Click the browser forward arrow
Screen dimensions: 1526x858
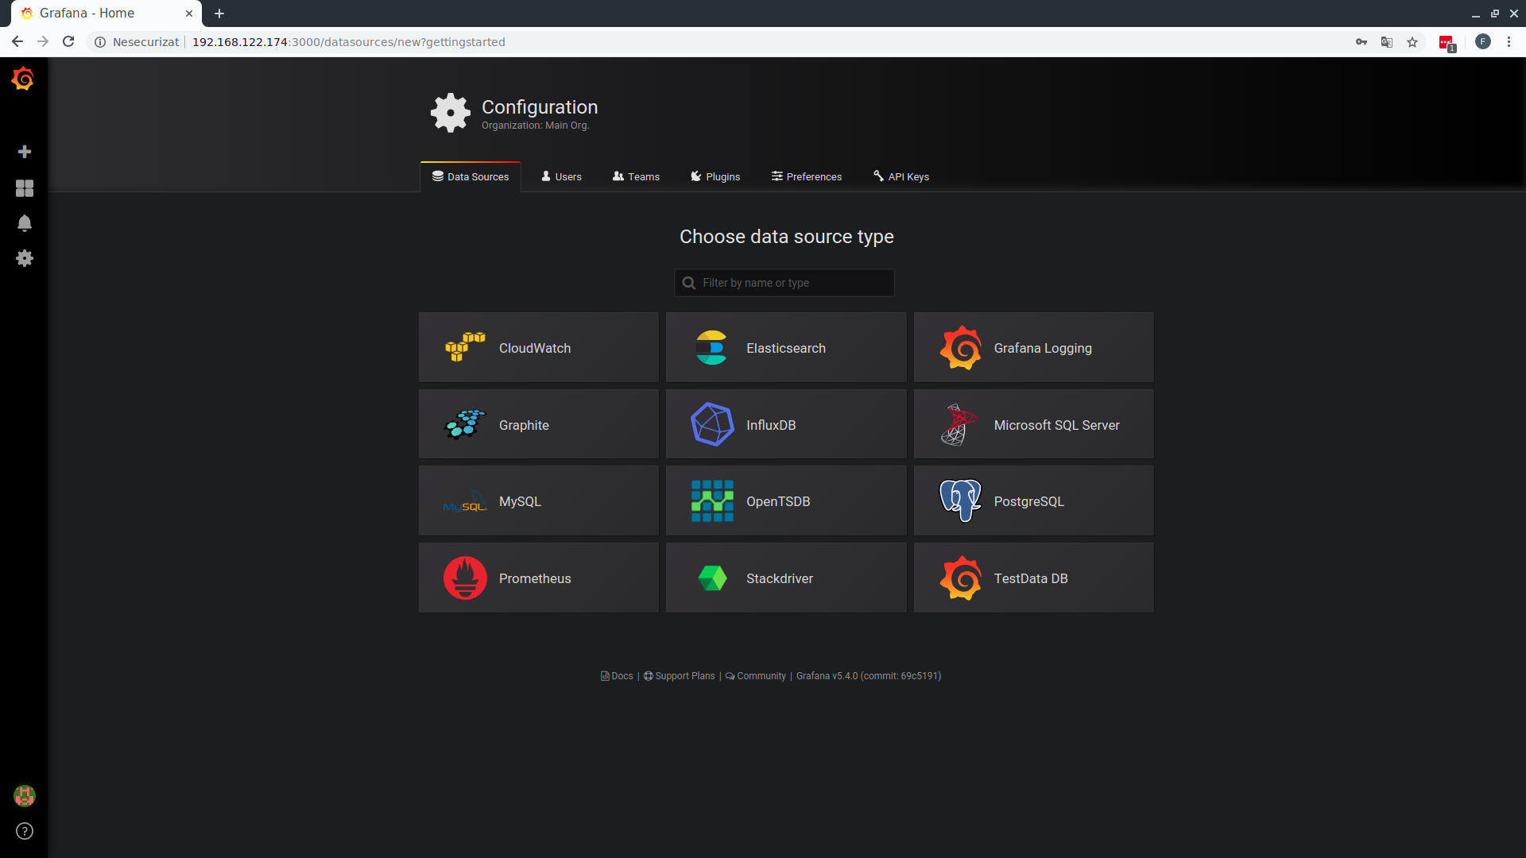[x=43, y=41]
